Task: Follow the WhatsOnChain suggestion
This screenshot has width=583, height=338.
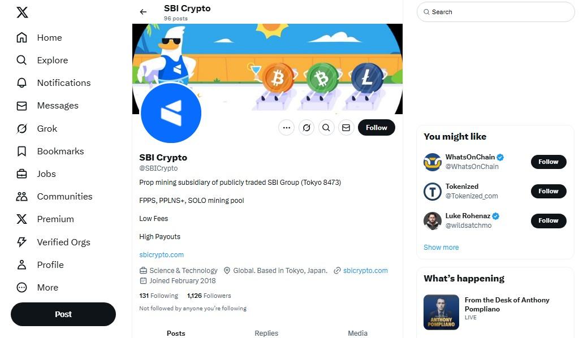Action: (x=549, y=162)
